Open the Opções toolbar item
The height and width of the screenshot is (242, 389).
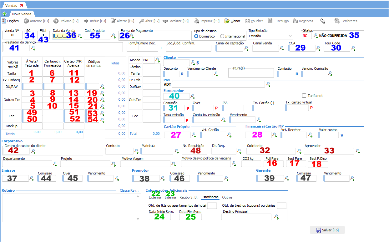10,21
